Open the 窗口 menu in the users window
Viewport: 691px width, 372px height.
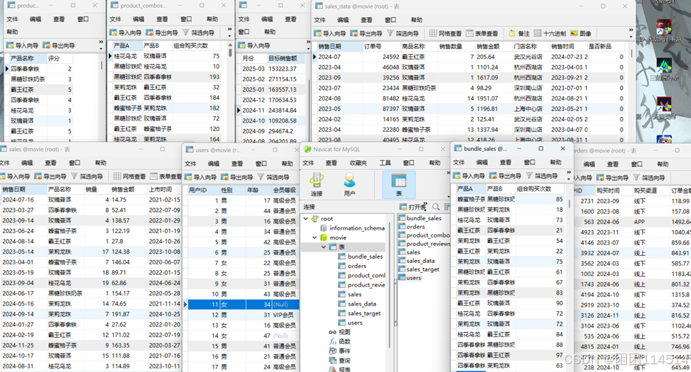[261, 163]
